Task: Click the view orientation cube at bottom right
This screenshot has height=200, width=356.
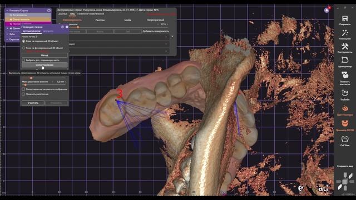Action: pos(345,182)
